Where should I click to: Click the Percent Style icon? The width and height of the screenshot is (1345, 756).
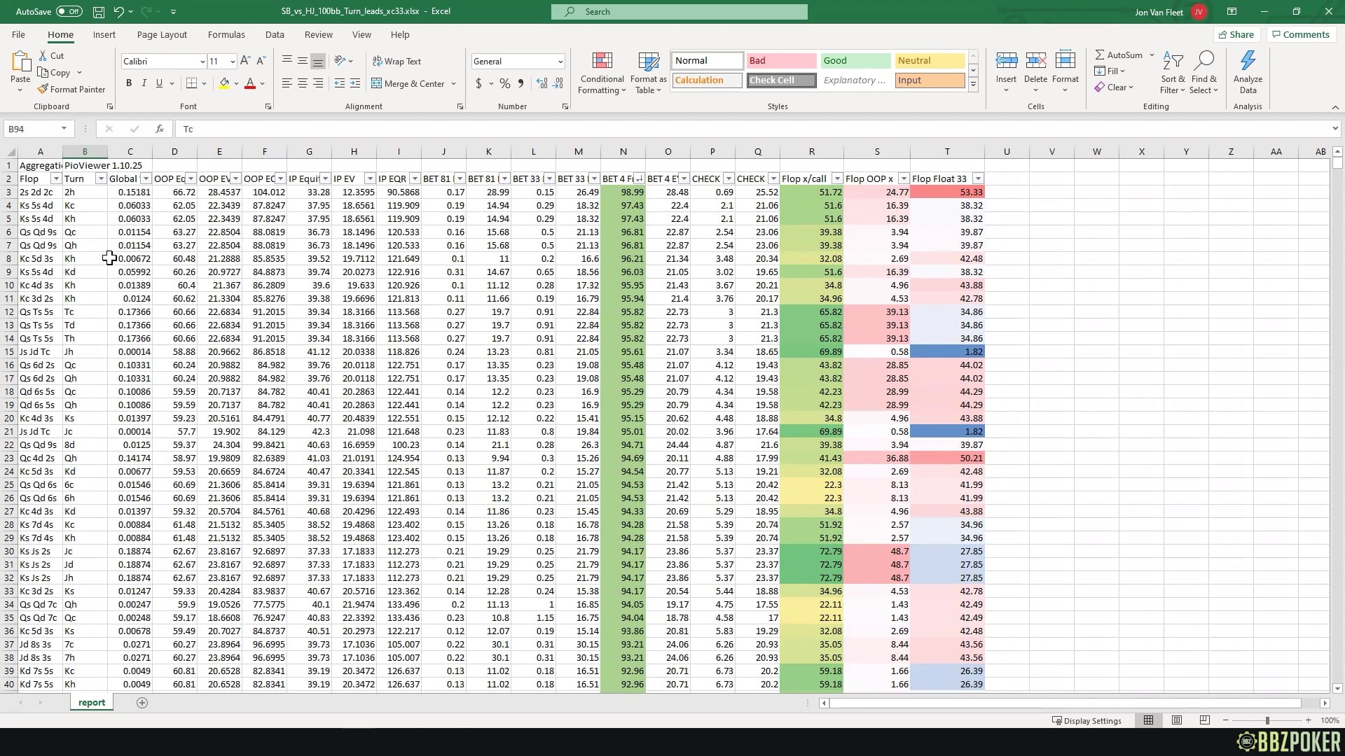pyautogui.click(x=504, y=83)
